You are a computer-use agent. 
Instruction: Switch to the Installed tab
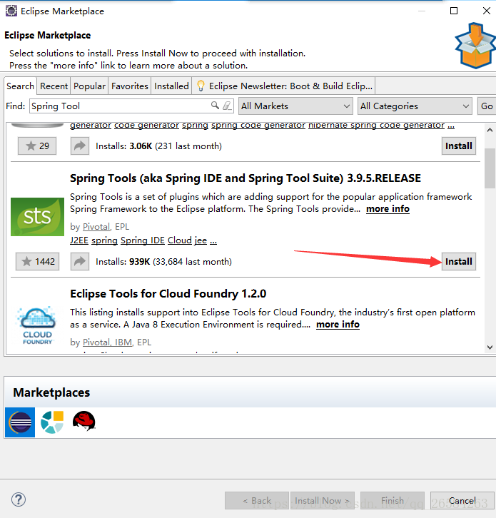(x=171, y=86)
